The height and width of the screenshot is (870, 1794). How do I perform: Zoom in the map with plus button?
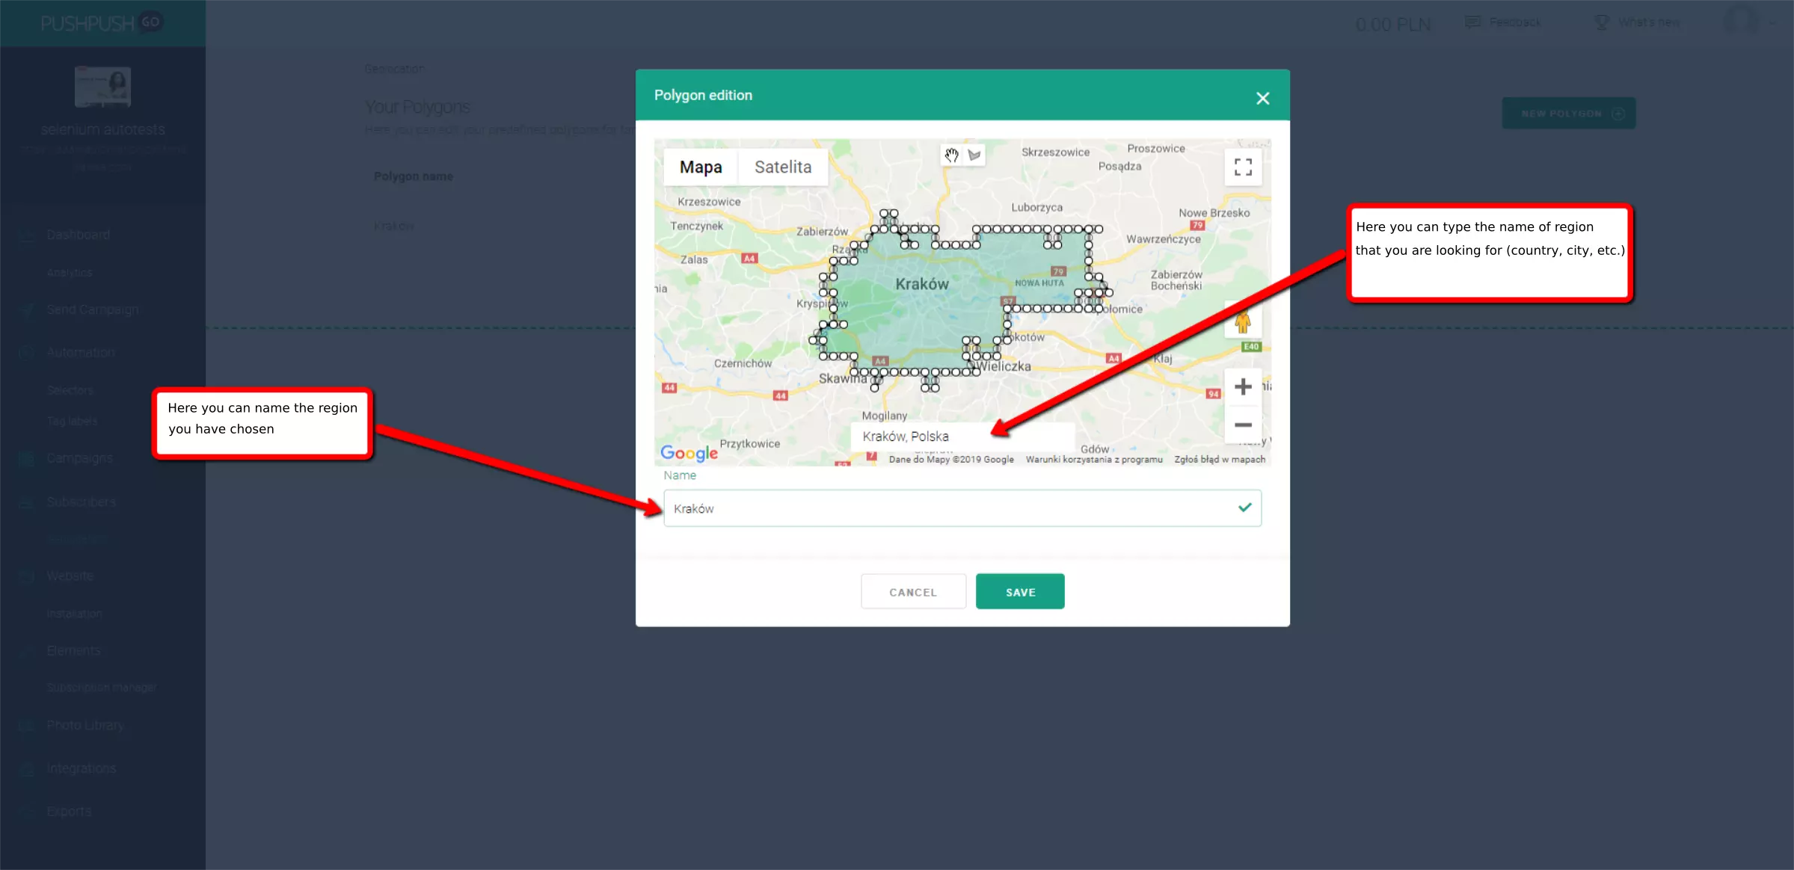(x=1243, y=386)
